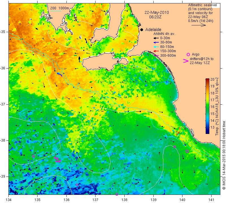Click the magenta Argo circle in legend

[188, 54]
